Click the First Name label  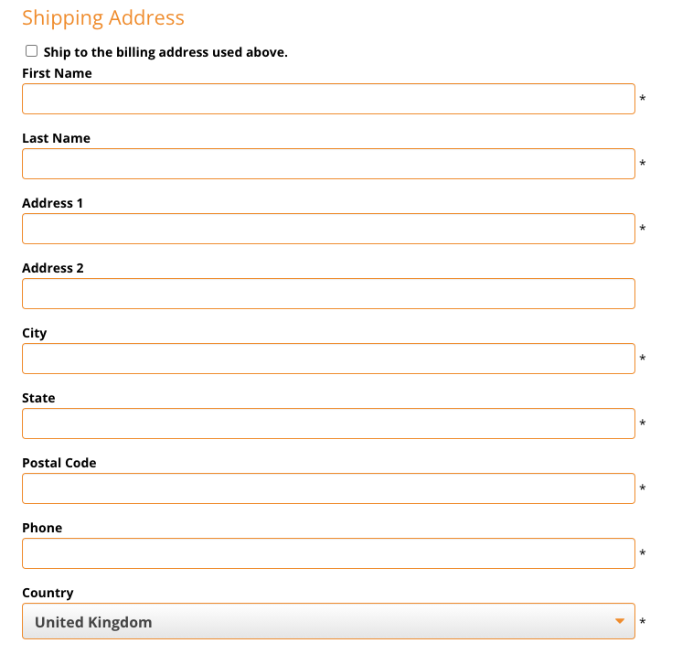(57, 73)
